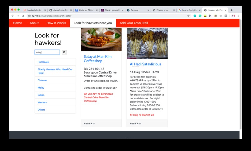The width and height of the screenshot is (251, 151).
Task: Click the Look for hawkers! heading
Action: (x=48, y=39)
